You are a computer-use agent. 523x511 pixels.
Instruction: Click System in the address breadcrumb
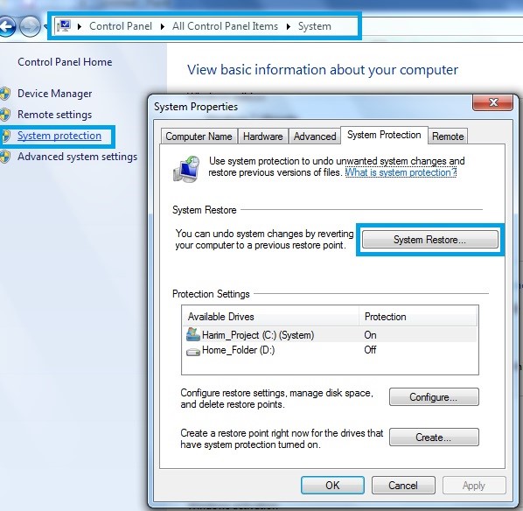coord(315,26)
